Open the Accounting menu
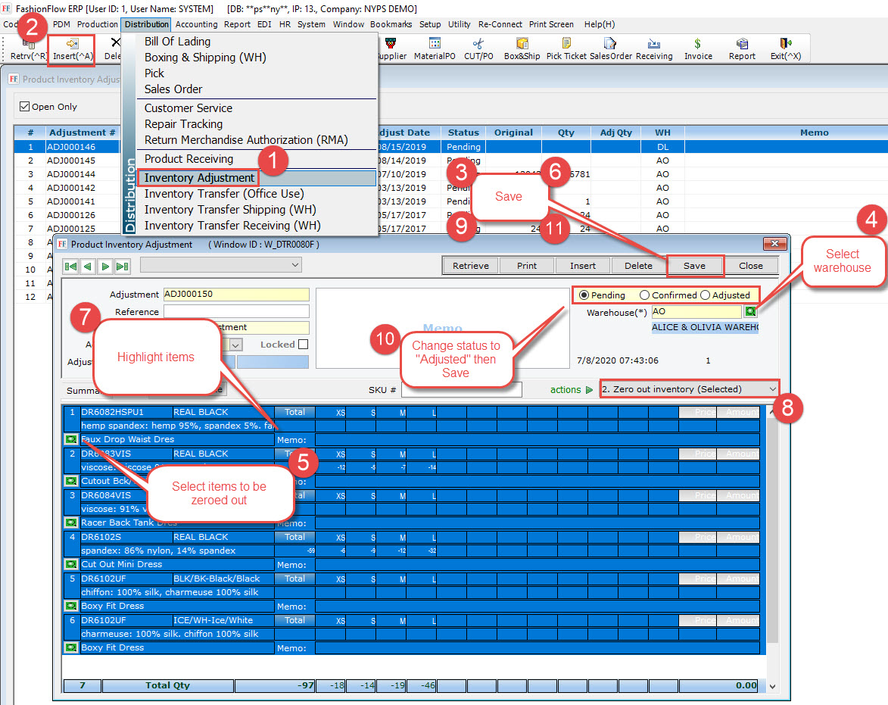Viewport: 888px width, 705px height. [x=196, y=24]
